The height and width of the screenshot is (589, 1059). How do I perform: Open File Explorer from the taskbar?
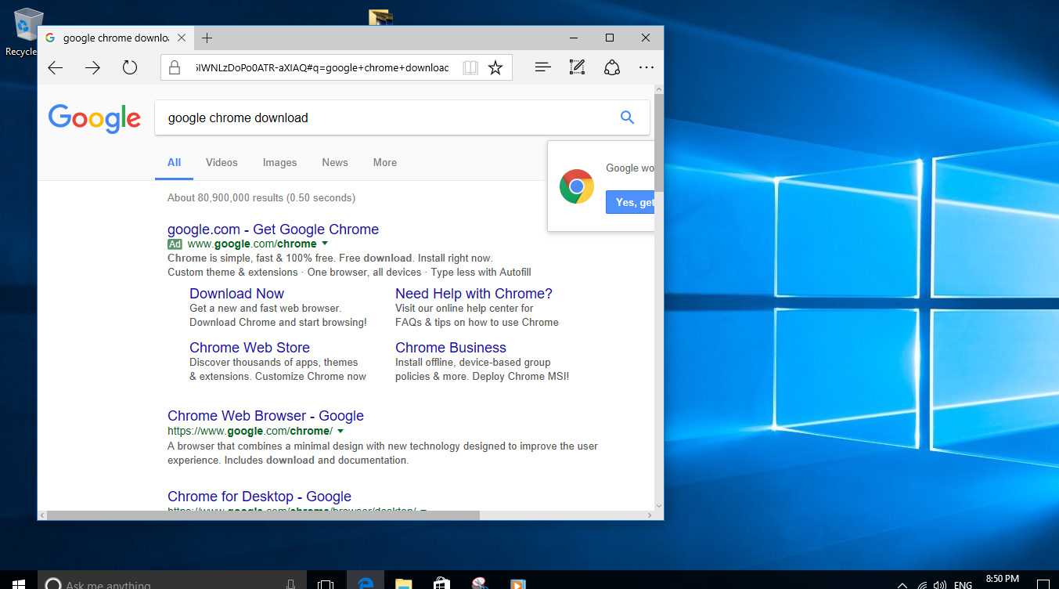pos(403,584)
